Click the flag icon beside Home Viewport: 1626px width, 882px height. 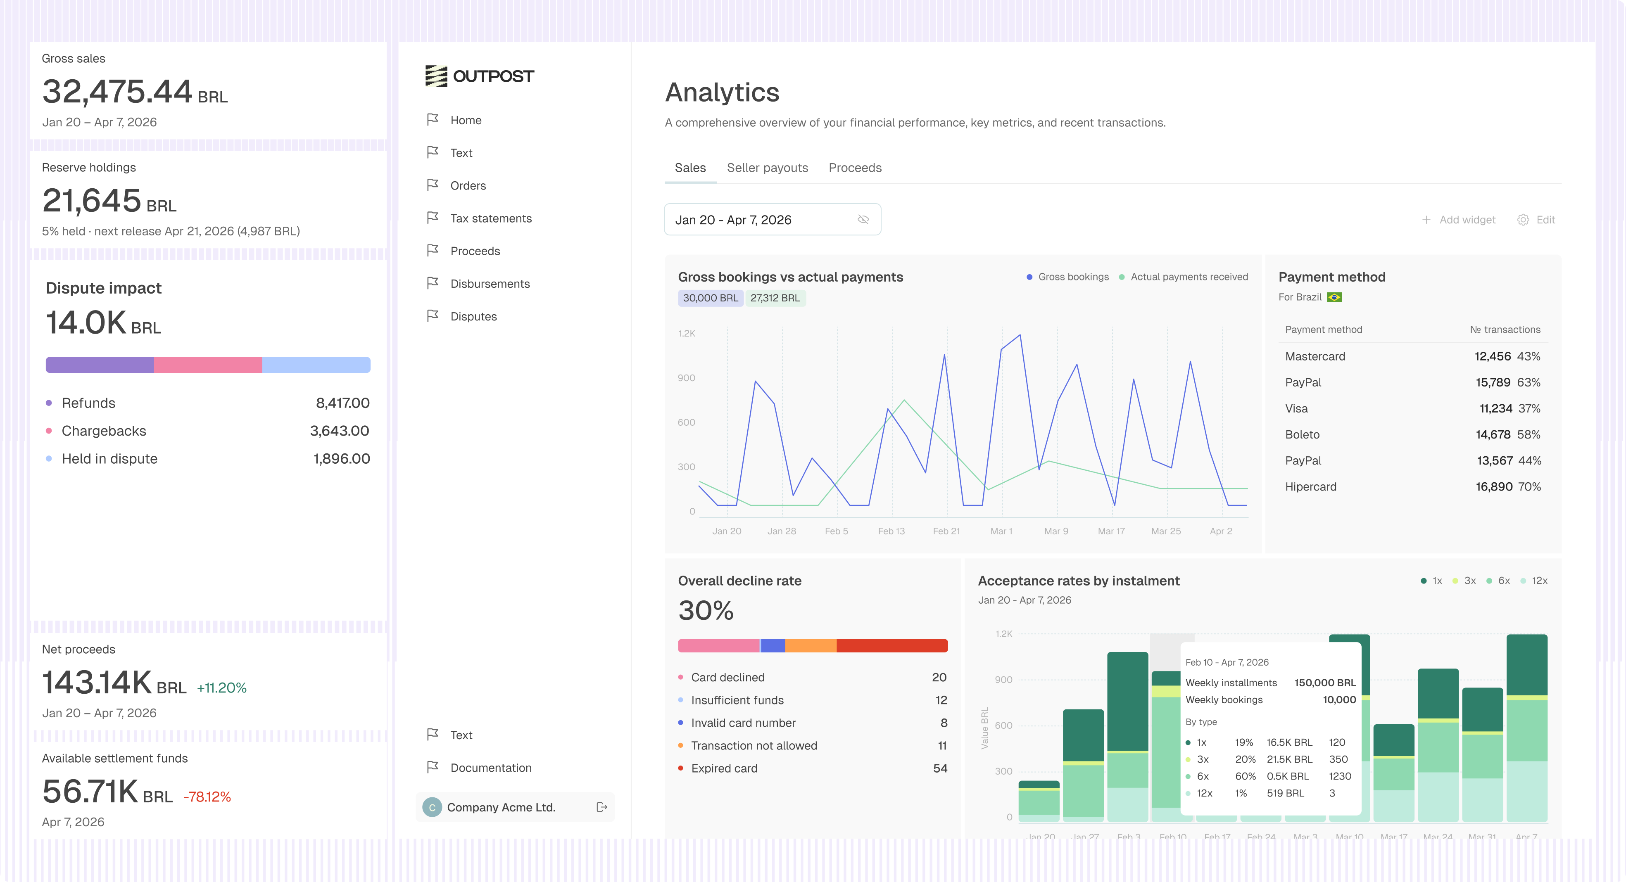(x=433, y=119)
